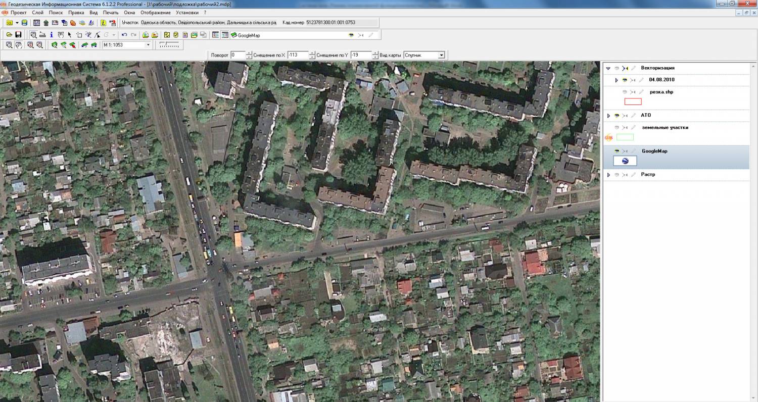Open the Поиск menu
758x402 pixels.
pyautogui.click(x=56, y=12)
